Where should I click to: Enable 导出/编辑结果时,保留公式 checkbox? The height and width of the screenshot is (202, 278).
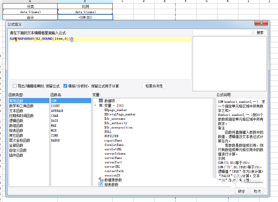15,86
